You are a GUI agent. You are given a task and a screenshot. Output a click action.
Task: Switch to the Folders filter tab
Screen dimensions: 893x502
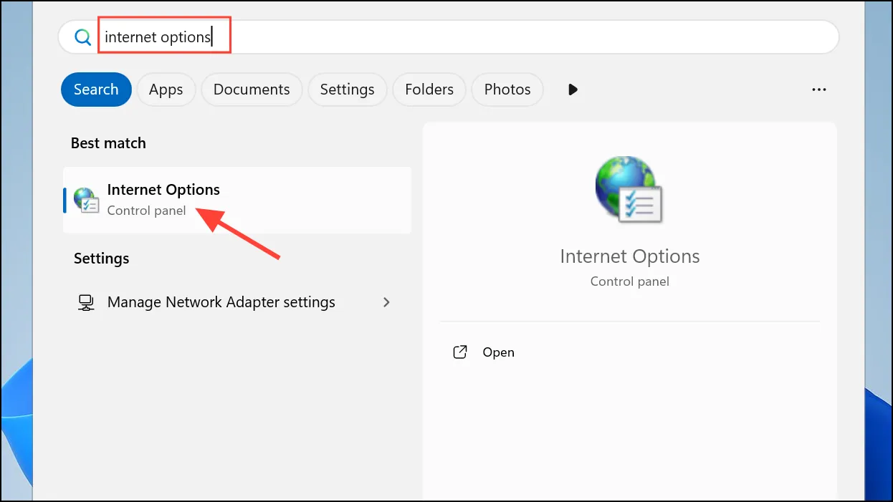point(429,90)
